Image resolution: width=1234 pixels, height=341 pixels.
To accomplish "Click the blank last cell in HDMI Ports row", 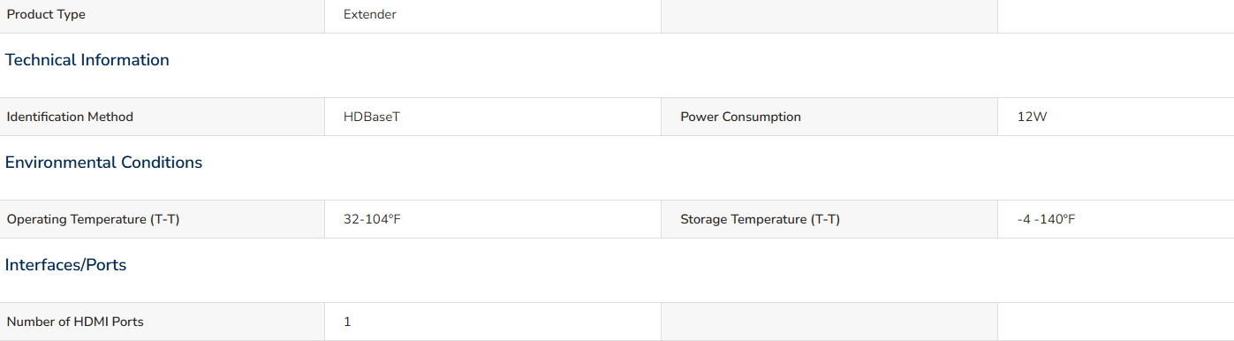I will point(1116,322).
